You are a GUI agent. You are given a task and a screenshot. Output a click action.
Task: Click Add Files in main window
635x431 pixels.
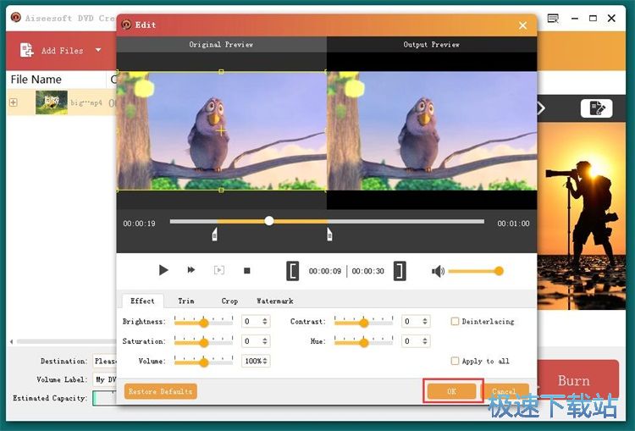click(x=62, y=51)
